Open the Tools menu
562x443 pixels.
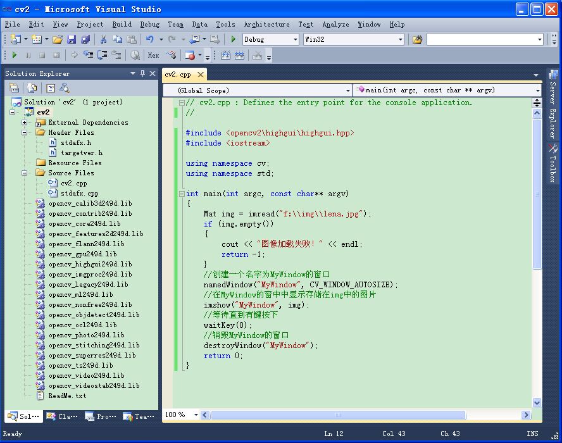225,25
